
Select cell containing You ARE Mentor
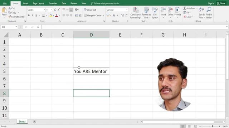[91, 71]
